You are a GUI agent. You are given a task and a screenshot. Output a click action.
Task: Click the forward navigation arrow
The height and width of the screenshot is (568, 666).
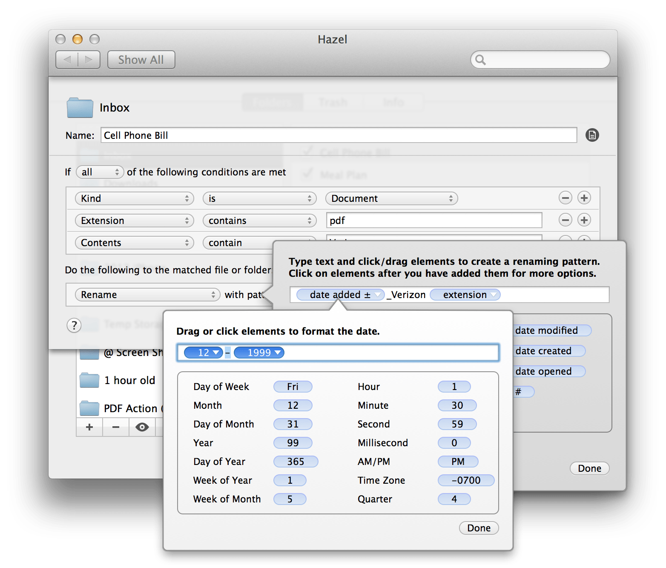[89, 60]
